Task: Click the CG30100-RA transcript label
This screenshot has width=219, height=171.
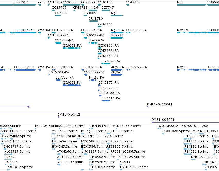Action: click(108, 46)
